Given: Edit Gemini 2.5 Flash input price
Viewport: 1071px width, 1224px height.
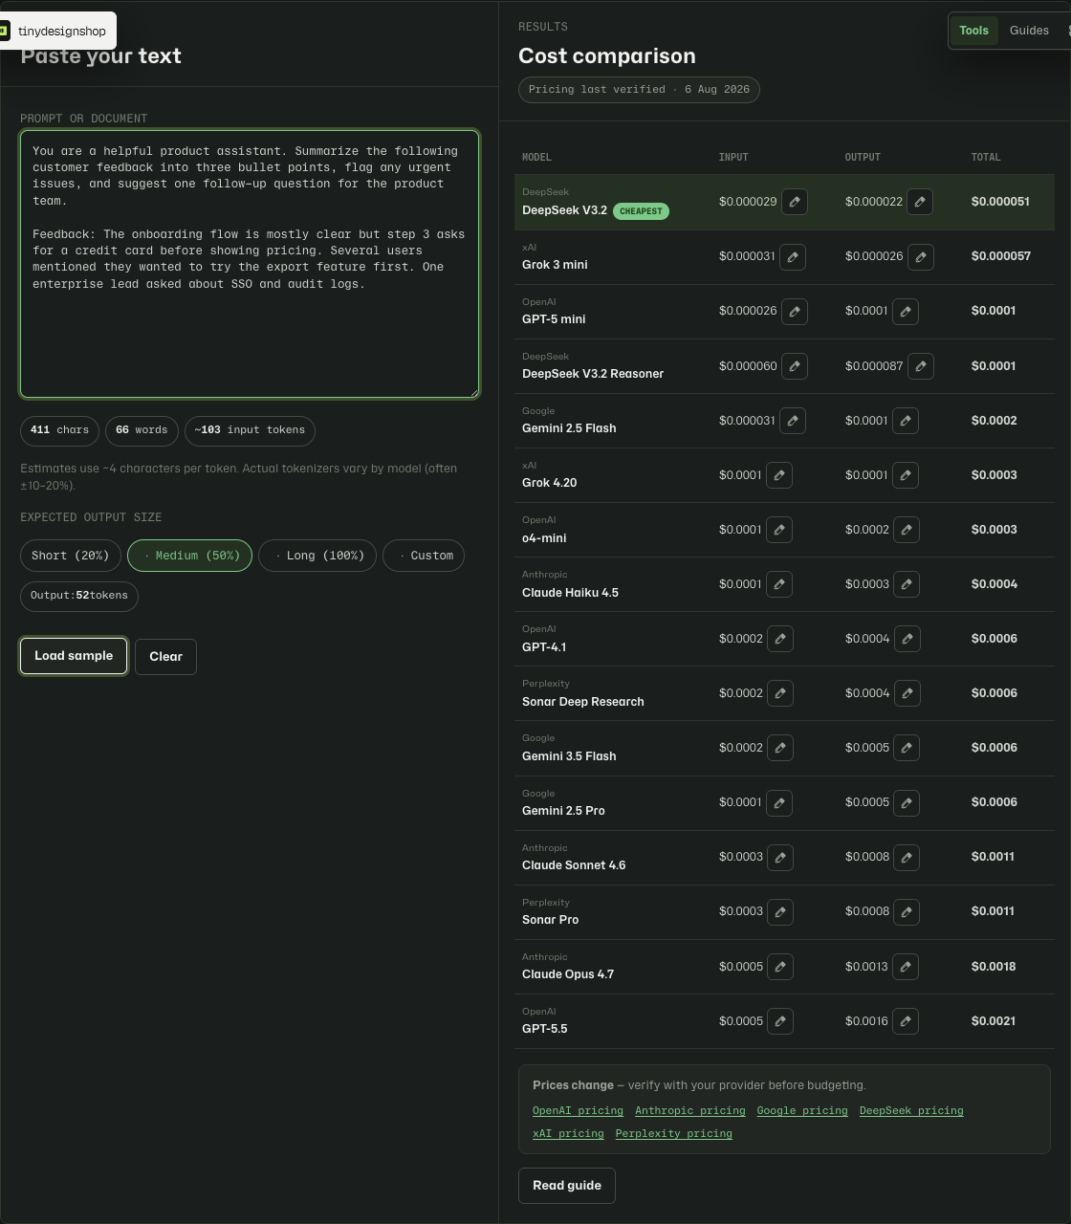Looking at the screenshot, I should coord(793,421).
